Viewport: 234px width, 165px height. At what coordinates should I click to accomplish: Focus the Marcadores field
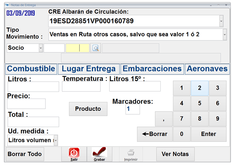(133, 109)
